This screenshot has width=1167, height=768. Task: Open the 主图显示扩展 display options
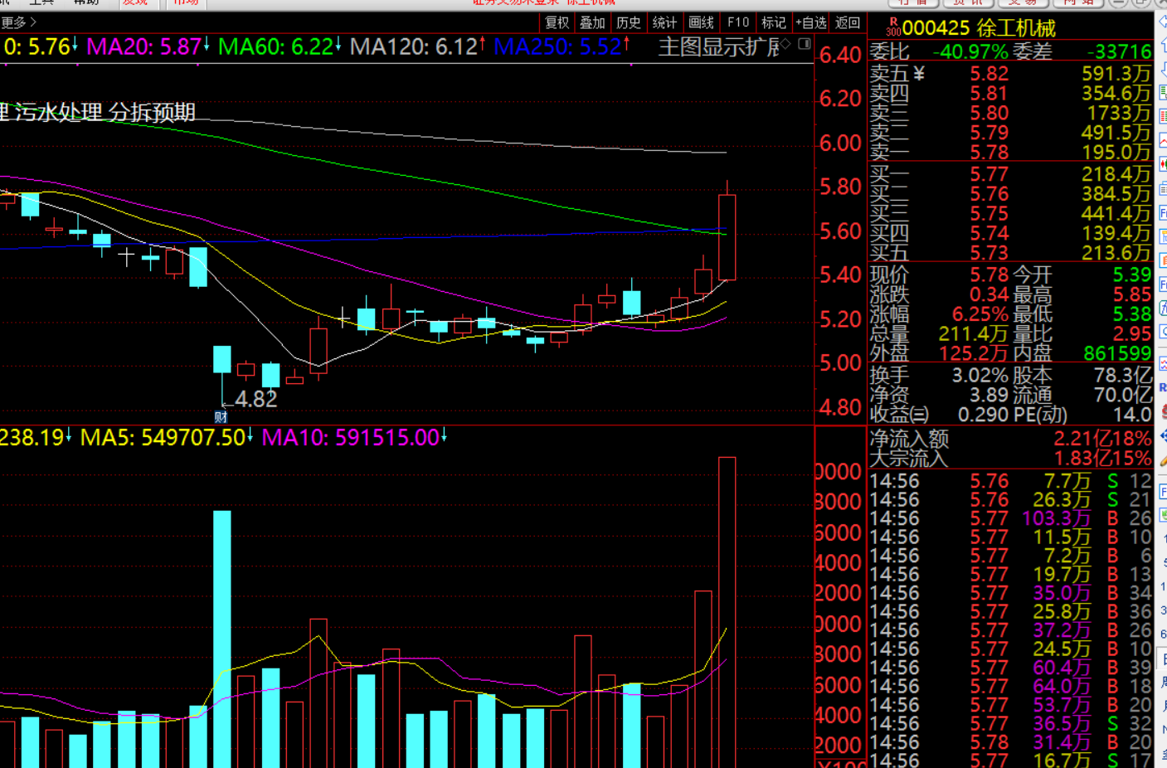[x=718, y=47]
